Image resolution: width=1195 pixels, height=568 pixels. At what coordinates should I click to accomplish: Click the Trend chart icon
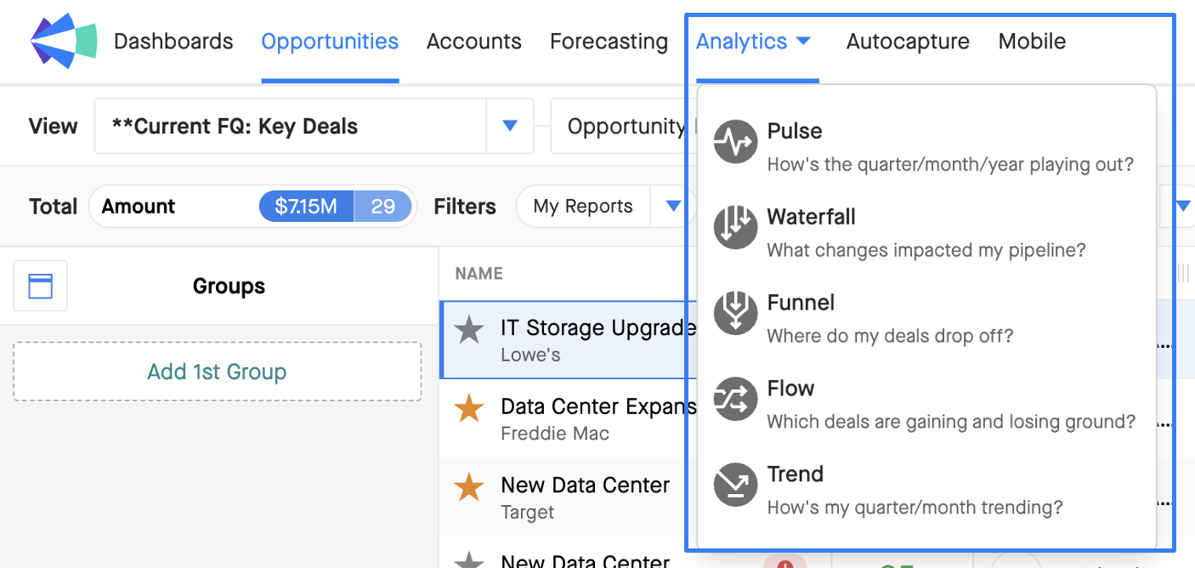tap(735, 485)
